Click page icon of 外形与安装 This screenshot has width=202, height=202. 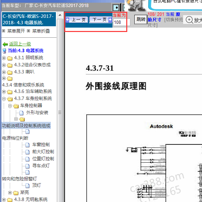[22, 113]
